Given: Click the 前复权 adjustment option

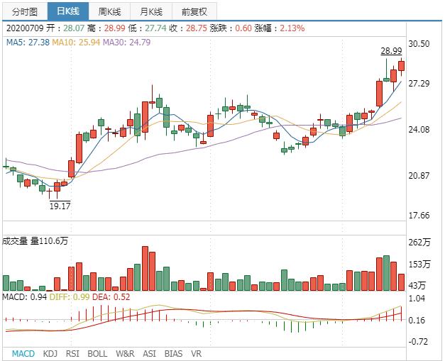Looking at the screenshot, I should pyautogui.click(x=194, y=12).
